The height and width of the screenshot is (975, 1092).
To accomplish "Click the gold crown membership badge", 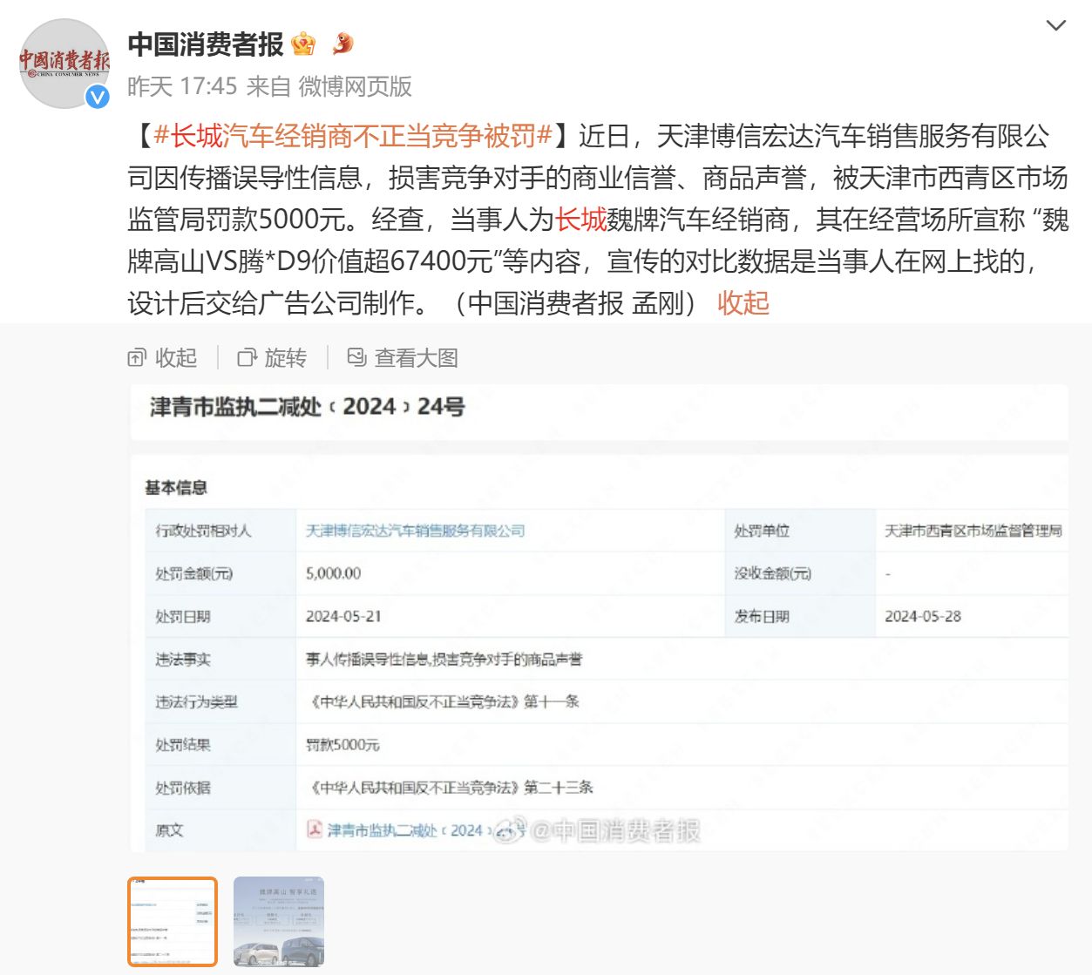I will 303,43.
